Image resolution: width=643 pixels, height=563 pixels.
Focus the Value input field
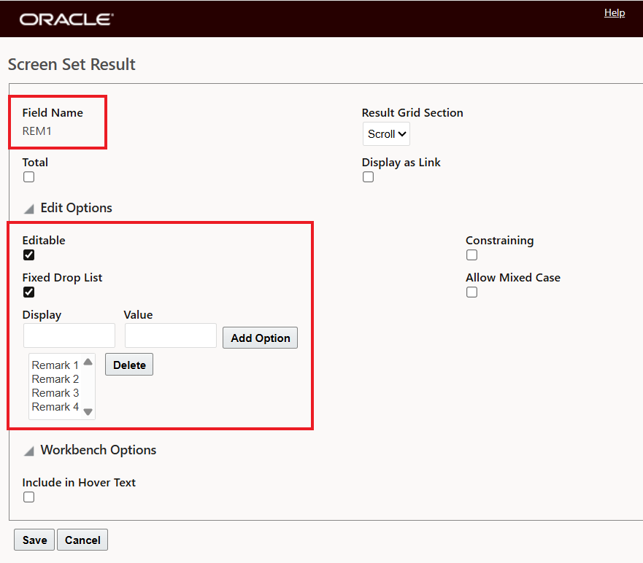click(171, 335)
